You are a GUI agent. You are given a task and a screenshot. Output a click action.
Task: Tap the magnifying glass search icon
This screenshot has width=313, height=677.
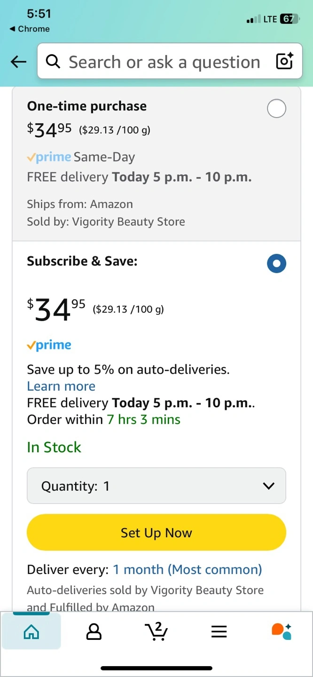tap(53, 62)
